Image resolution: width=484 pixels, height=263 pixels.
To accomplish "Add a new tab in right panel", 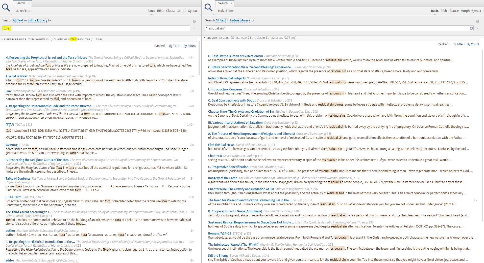I will click(x=238, y=3).
